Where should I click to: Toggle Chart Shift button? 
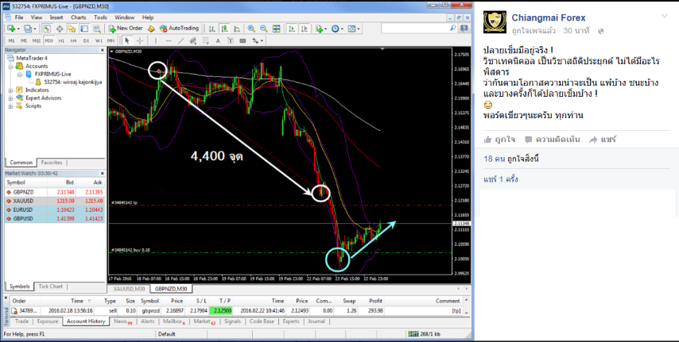coord(305,29)
